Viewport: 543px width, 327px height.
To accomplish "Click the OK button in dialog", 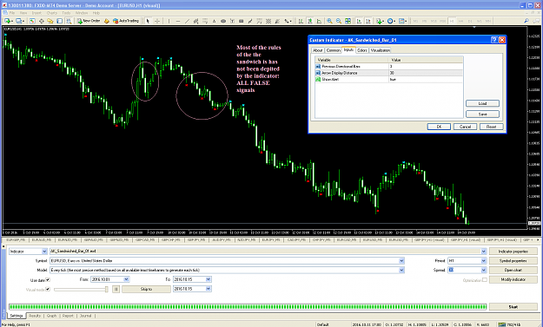I will 439,127.
